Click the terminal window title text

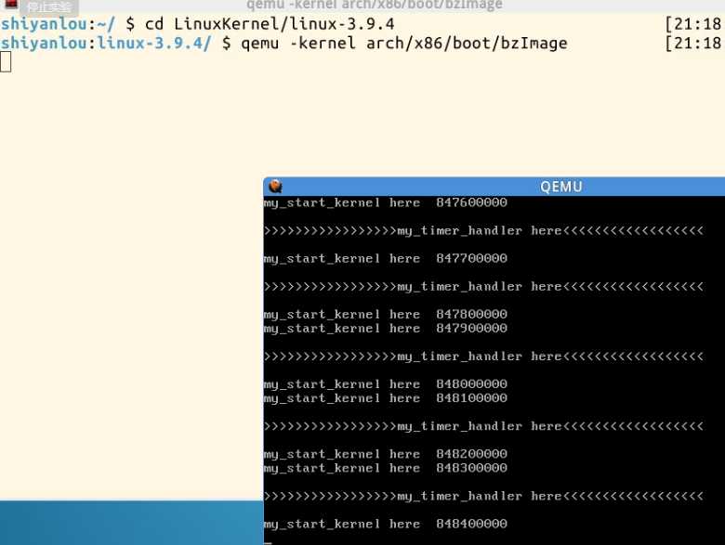pyautogui.click(x=374, y=5)
